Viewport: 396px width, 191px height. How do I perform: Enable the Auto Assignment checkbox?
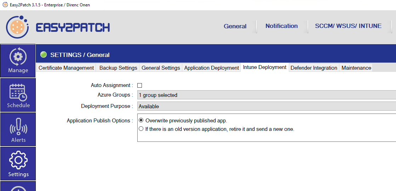(140, 85)
